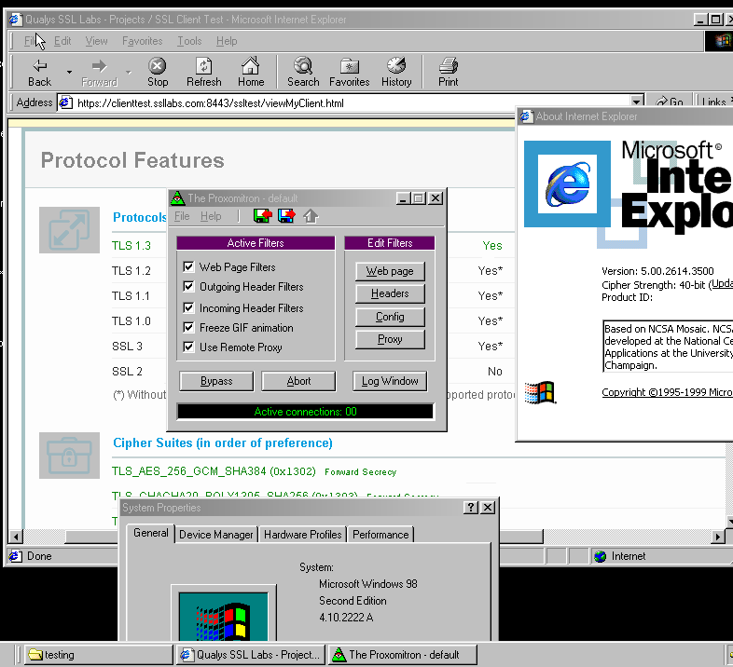
Task: Toggle Outgoing Header Filters checkbox
Action: click(188, 286)
